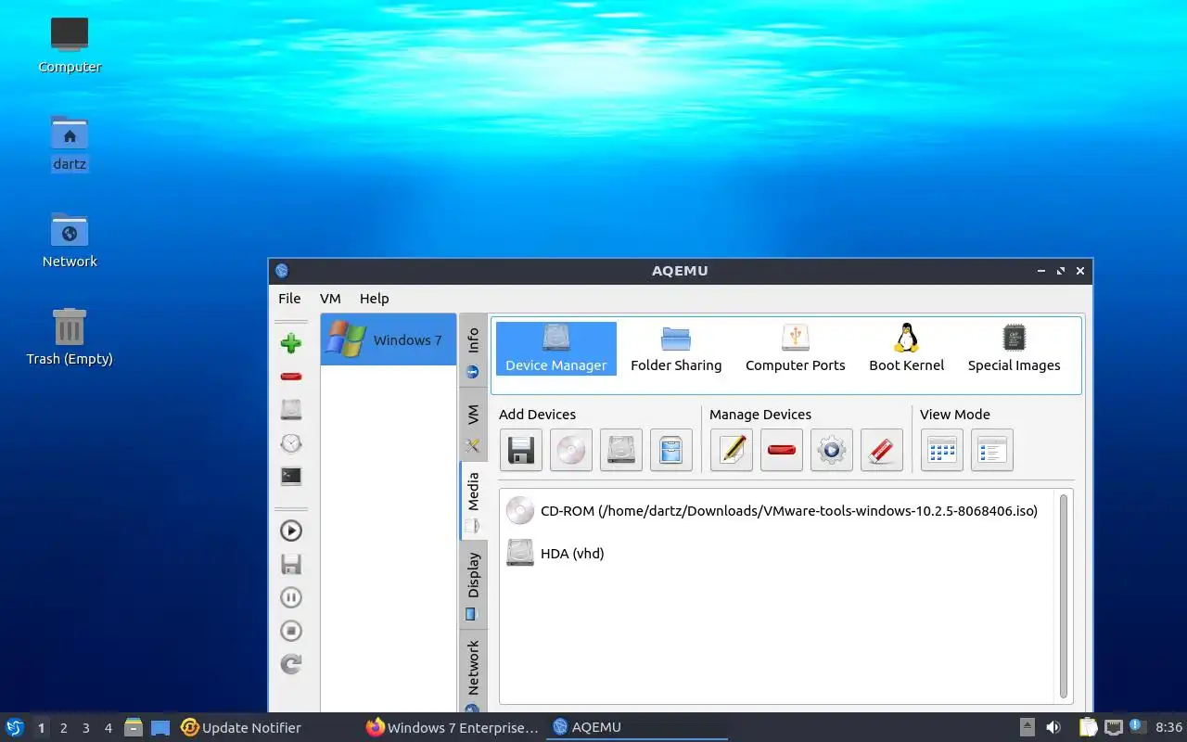Viewport: 1187px width, 742px height.
Task: Open the terminal console icon in the left toolbar
Action: tap(291, 477)
